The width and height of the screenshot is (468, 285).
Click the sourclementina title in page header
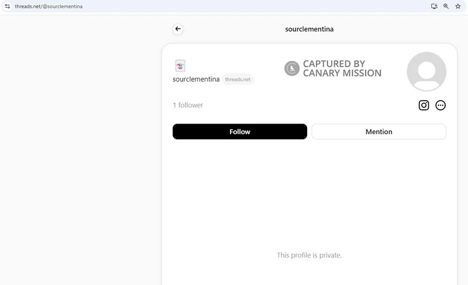pos(309,29)
